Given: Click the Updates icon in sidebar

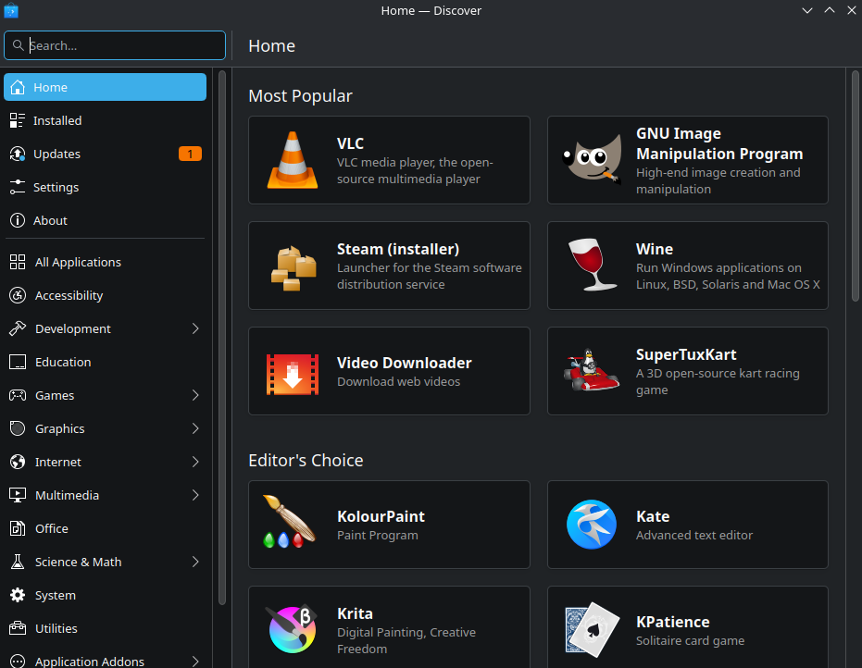Looking at the screenshot, I should point(18,154).
